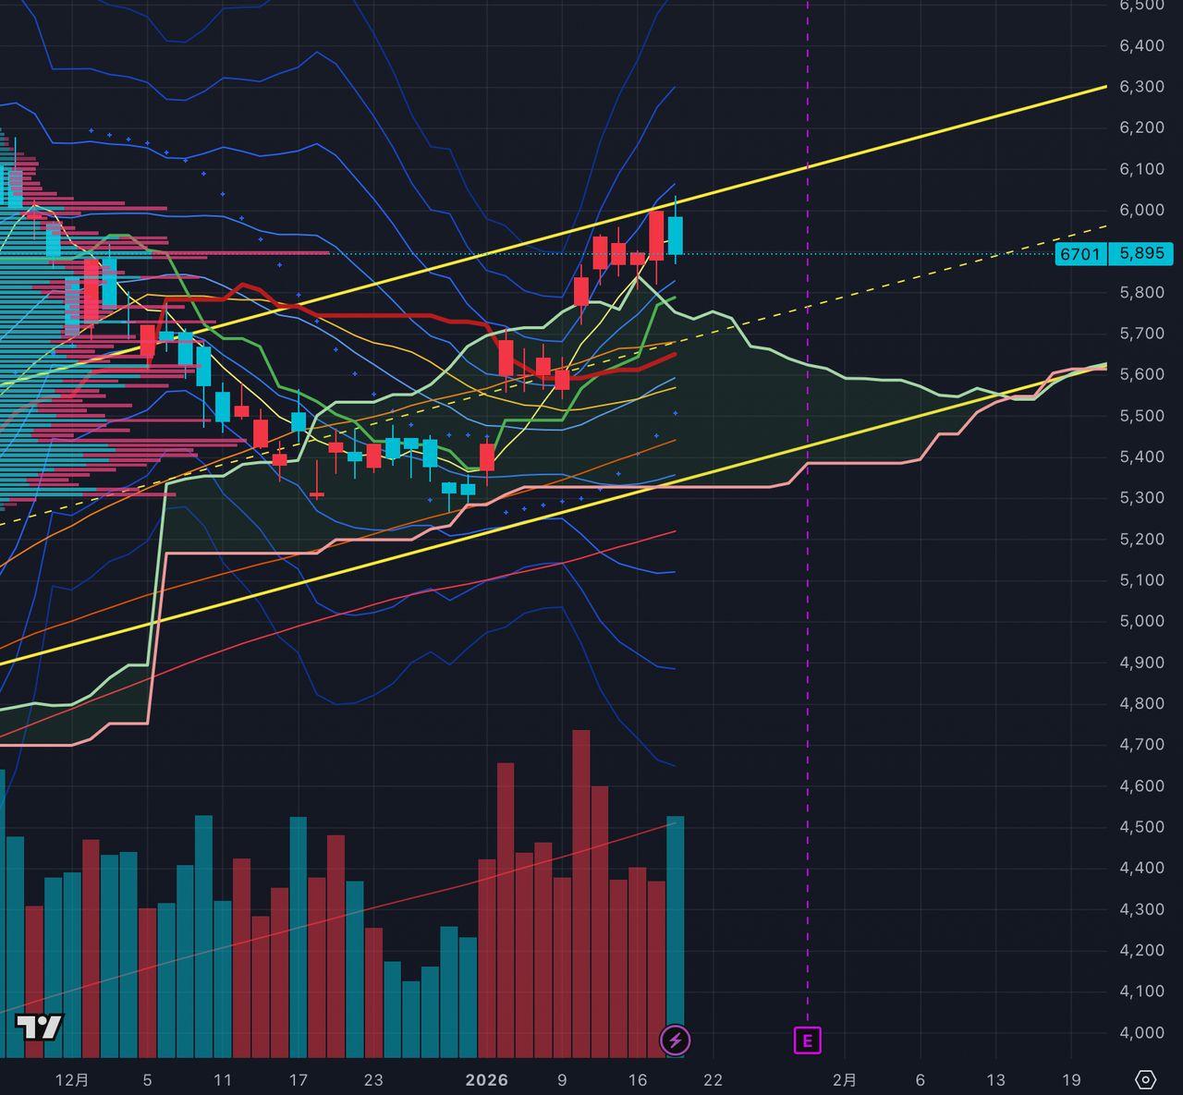Click the 6701 symbol price tag
The height and width of the screenshot is (1095, 1183).
point(1079,253)
